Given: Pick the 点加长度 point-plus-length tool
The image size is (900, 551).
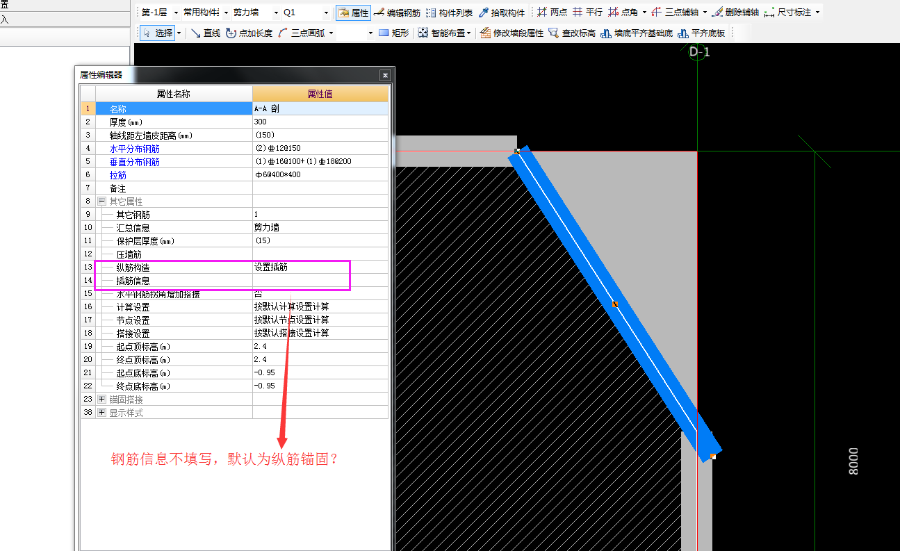Looking at the screenshot, I should [x=249, y=33].
